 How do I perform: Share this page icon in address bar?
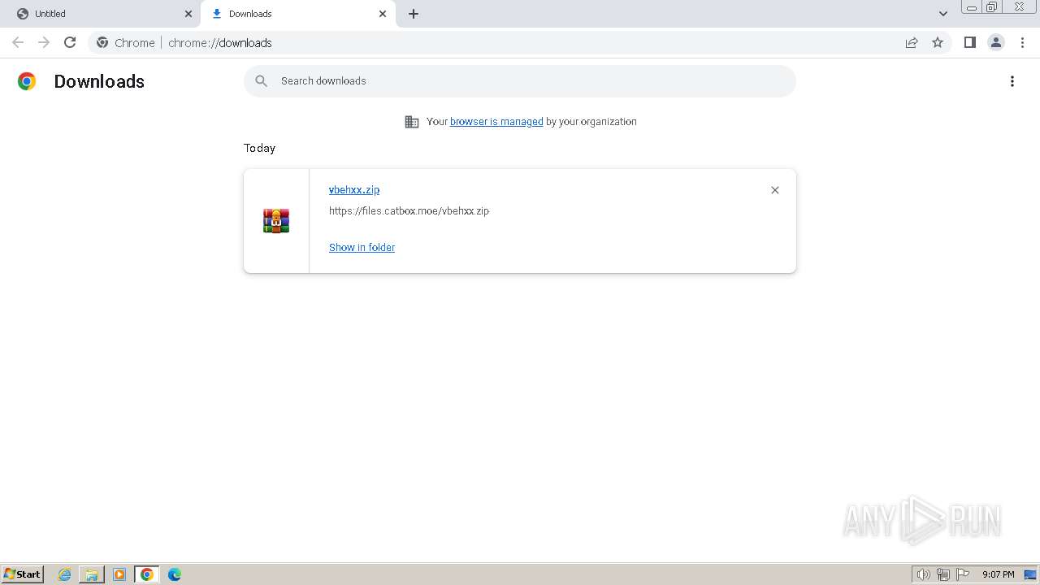912,42
